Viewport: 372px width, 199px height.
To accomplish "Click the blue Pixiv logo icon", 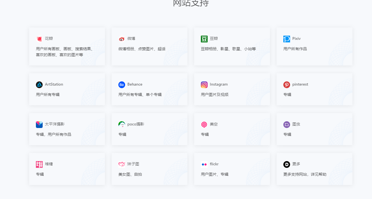I will [287, 39].
